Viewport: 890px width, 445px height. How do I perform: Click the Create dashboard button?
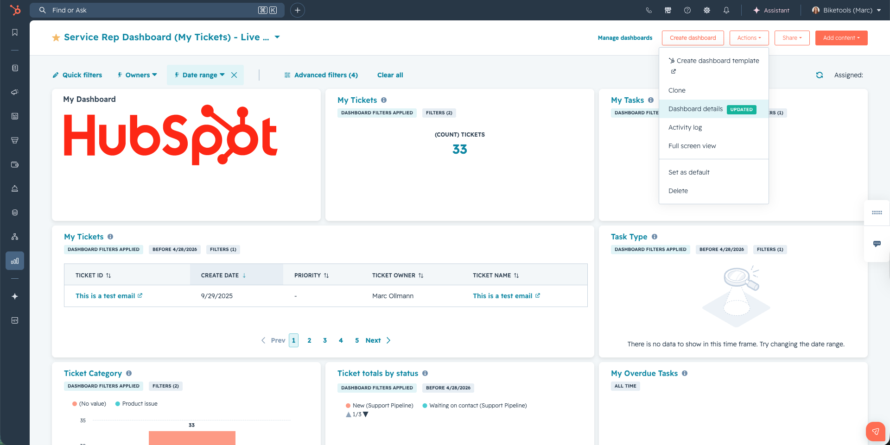click(x=693, y=38)
